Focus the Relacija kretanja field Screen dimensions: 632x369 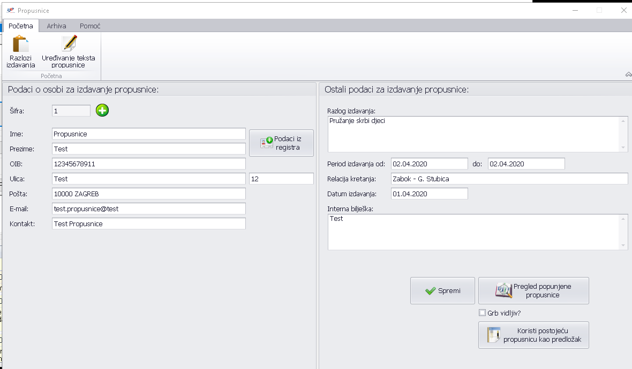tap(509, 179)
